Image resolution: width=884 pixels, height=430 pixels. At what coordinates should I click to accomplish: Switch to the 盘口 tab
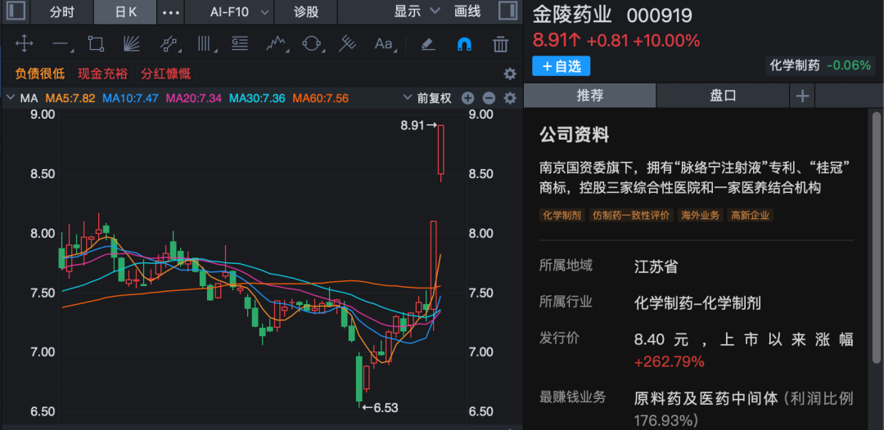pos(723,96)
